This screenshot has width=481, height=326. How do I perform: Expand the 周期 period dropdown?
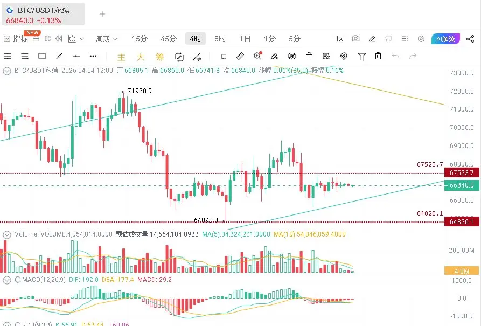pyautogui.click(x=107, y=39)
